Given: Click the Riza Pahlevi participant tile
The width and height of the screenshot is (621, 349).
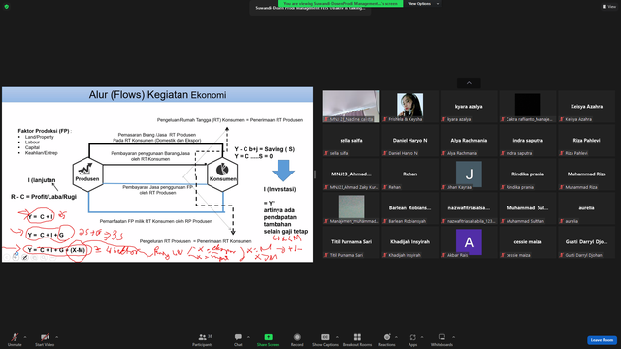Looking at the screenshot, I should pos(586,140).
